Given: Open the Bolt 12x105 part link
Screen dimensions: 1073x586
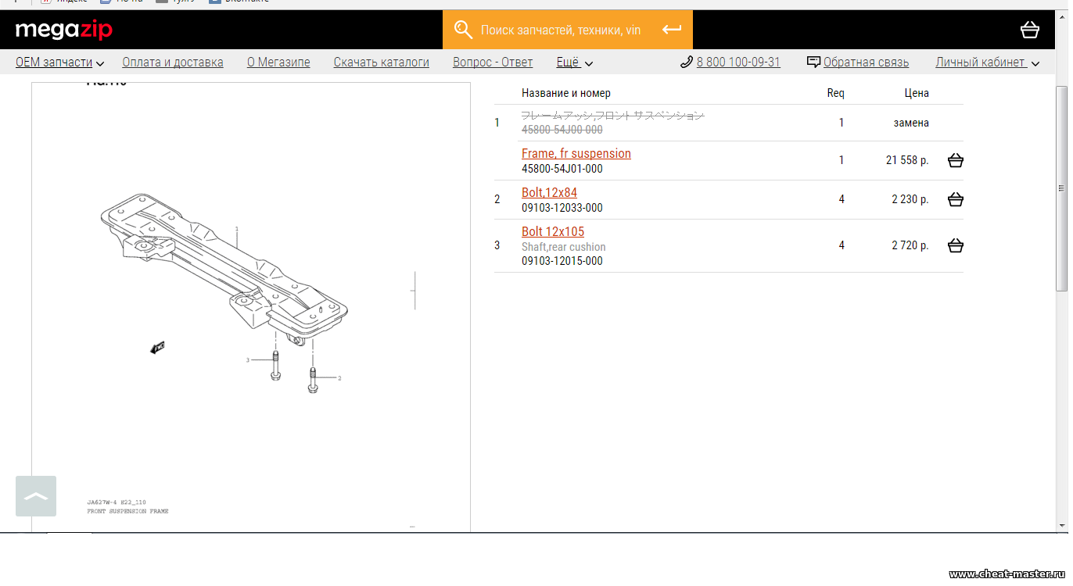Looking at the screenshot, I should tap(552, 231).
